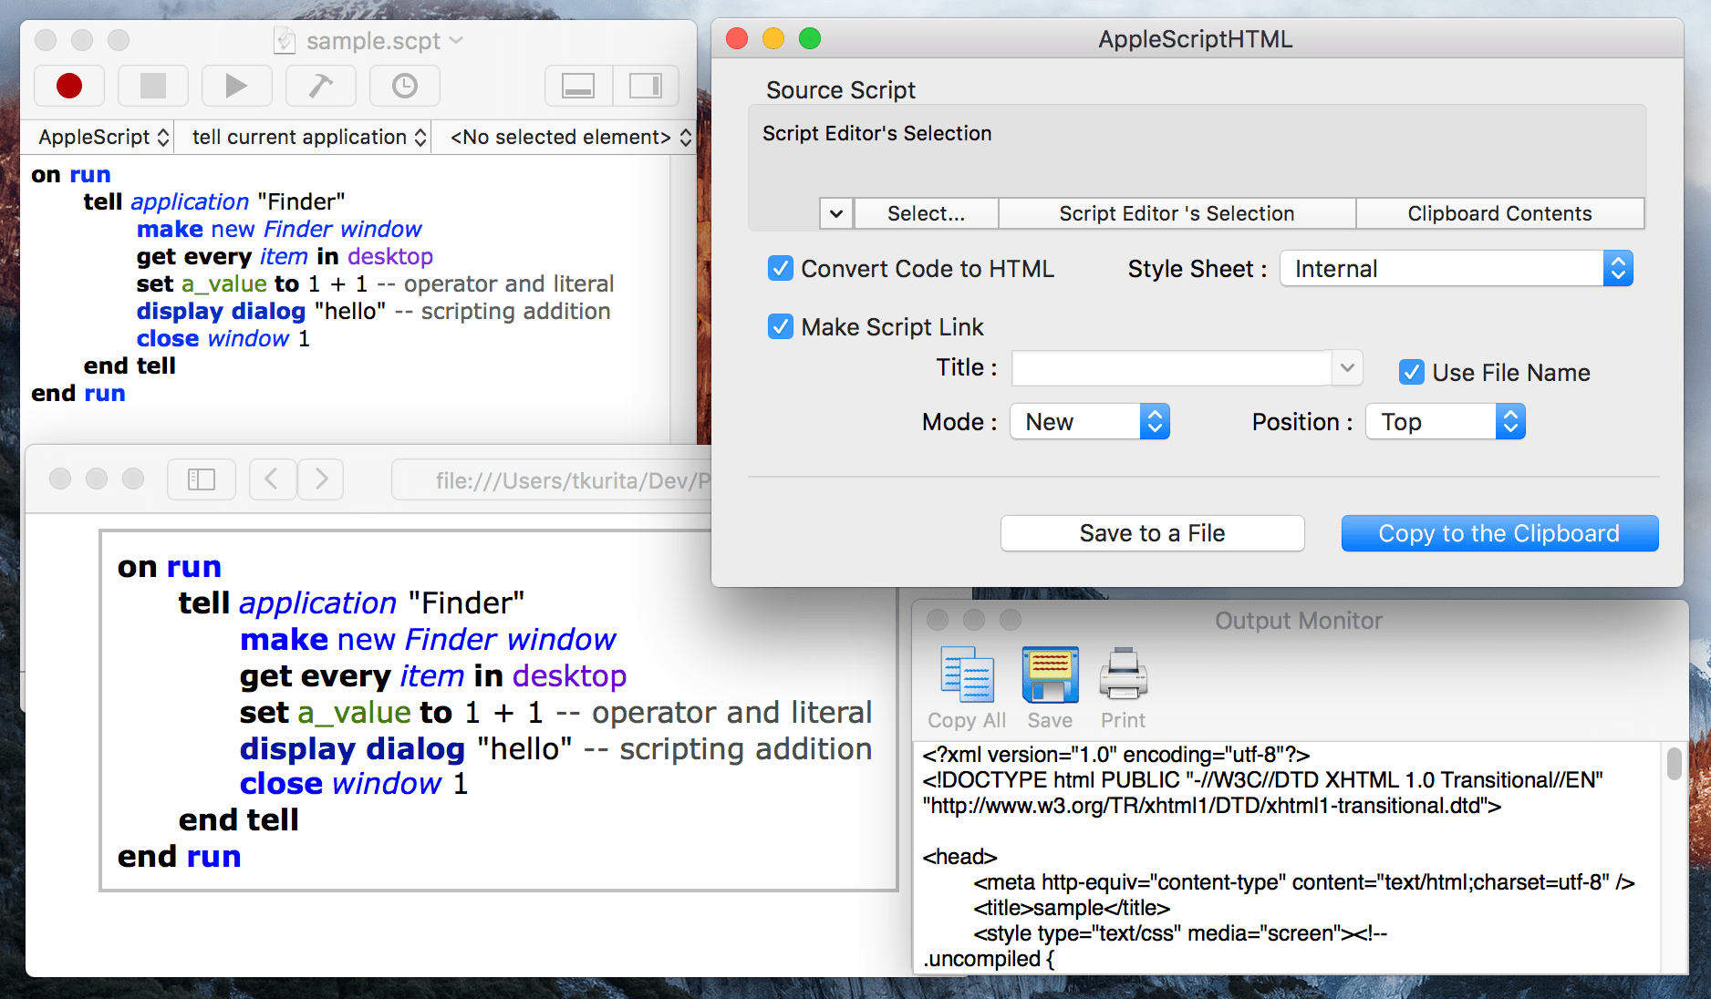This screenshot has width=1711, height=999.
Task: Select the Clipboard Contents source option
Action: pyautogui.click(x=1498, y=213)
